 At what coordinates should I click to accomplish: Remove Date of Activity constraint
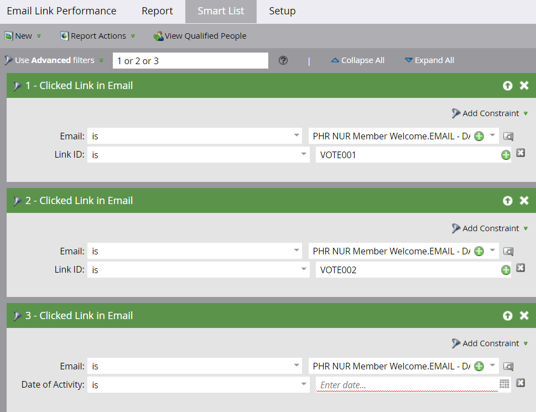point(521,383)
